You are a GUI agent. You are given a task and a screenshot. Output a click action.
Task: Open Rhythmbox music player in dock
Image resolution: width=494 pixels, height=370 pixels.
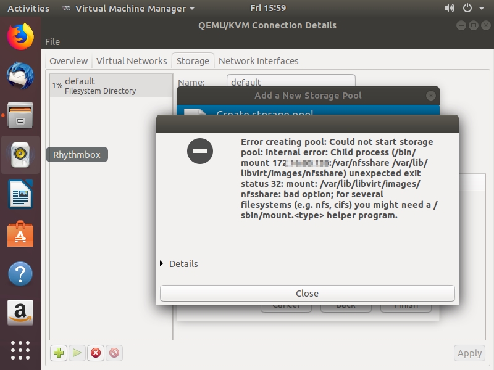click(x=20, y=155)
